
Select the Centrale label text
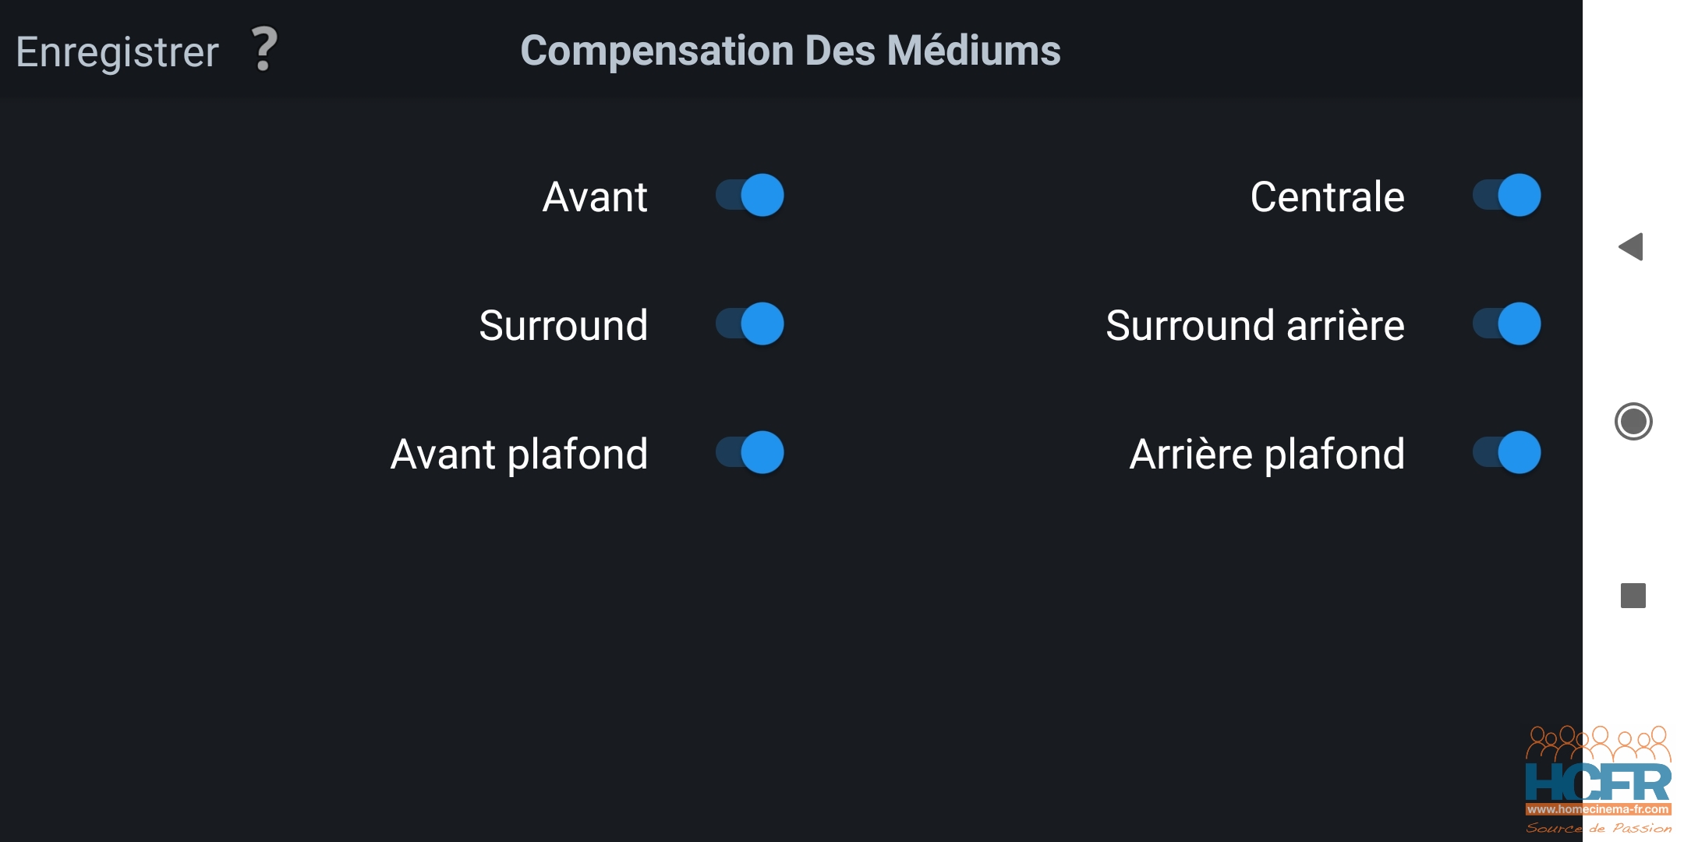point(1327,196)
